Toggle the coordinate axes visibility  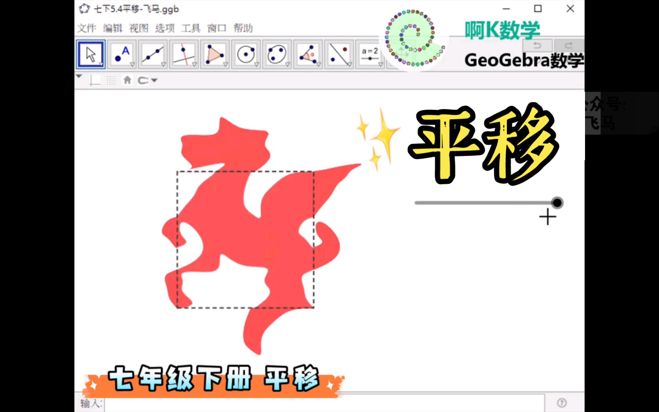coord(96,80)
